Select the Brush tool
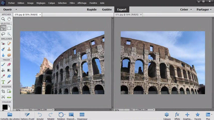 [x=3, y=65]
